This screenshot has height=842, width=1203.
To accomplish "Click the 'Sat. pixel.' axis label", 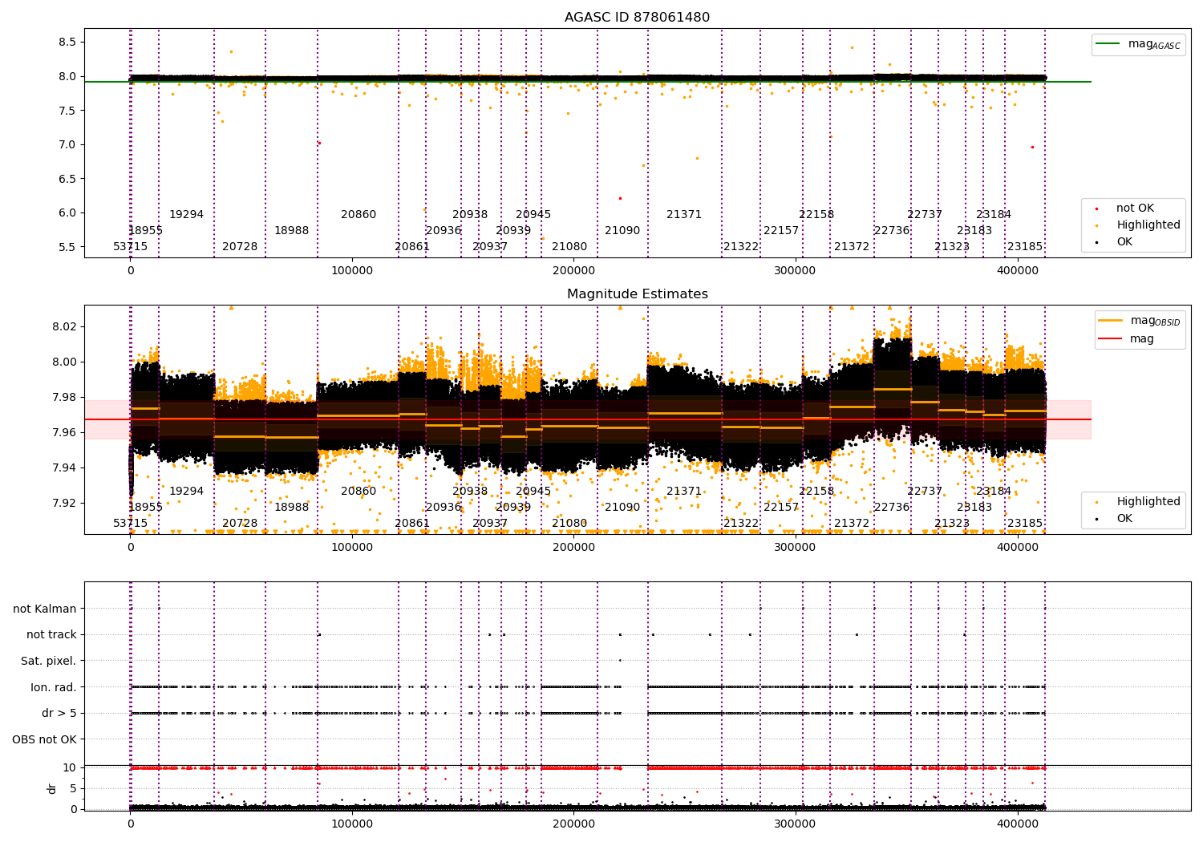I will (48, 662).
